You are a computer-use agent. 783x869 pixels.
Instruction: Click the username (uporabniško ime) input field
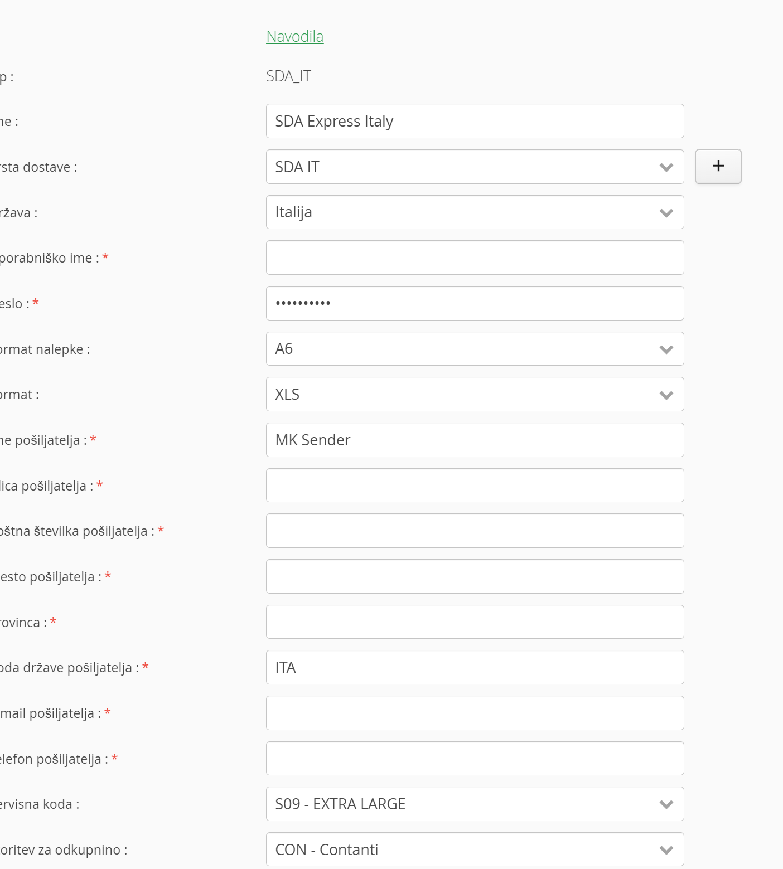(475, 258)
